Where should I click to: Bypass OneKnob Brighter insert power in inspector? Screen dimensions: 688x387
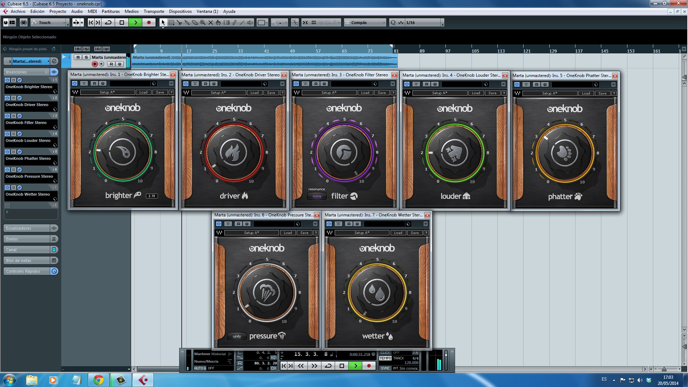pos(7,80)
